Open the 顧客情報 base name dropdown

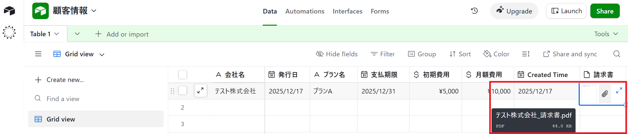click(94, 11)
